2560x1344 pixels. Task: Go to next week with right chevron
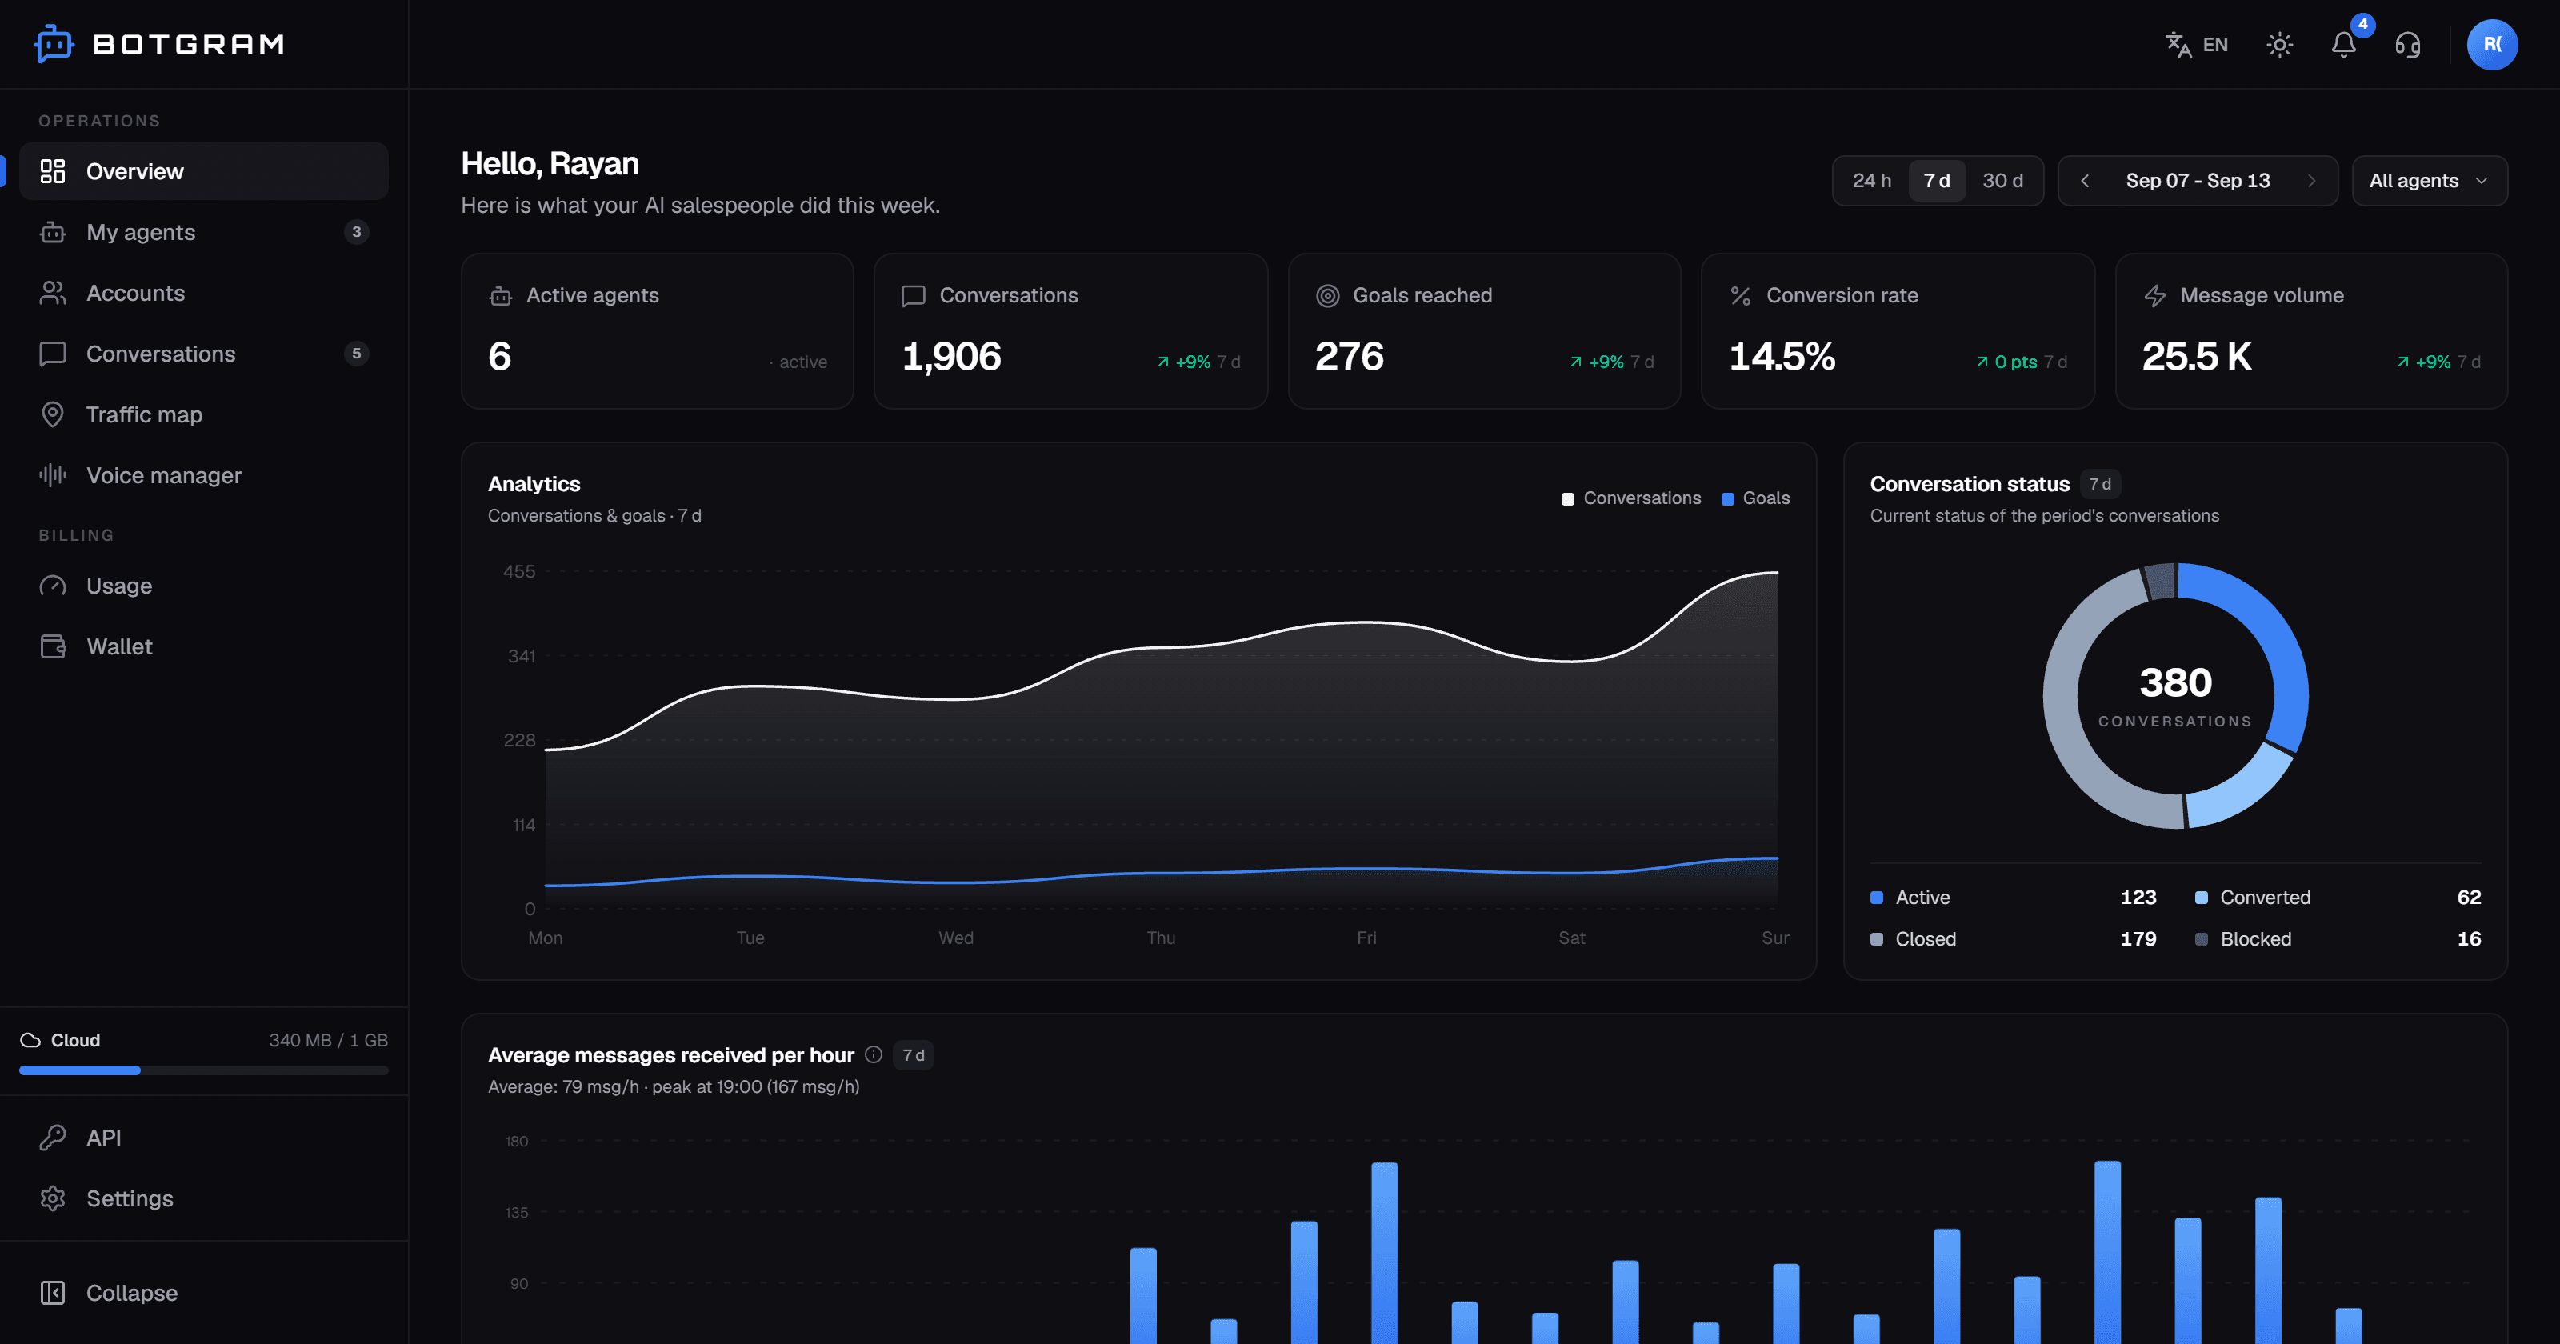[x=2311, y=180]
